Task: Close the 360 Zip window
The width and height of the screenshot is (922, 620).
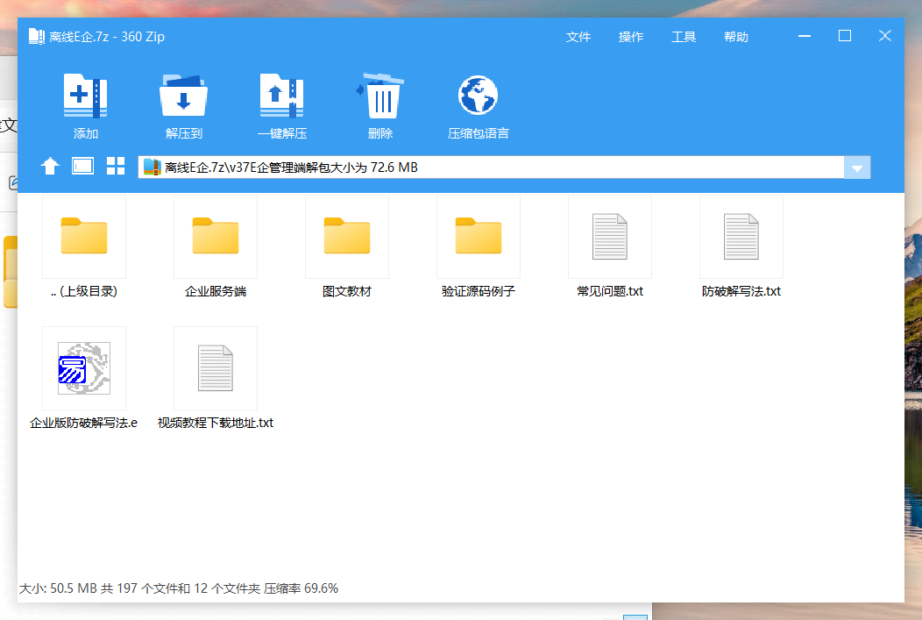Action: [x=885, y=36]
